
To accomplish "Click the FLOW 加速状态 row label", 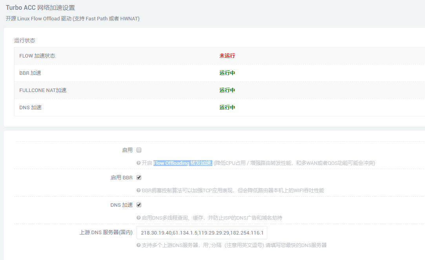I will point(37,56).
